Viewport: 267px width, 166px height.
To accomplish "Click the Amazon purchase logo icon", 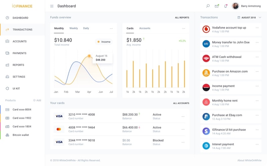I will [x=206, y=73].
